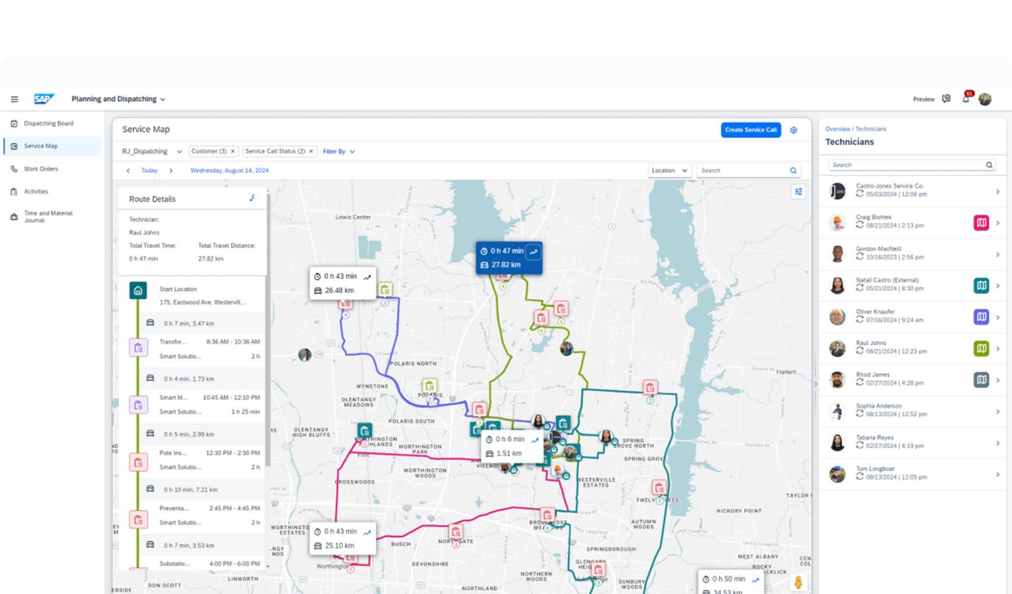Collapse the Route Details panel icon

tap(252, 198)
